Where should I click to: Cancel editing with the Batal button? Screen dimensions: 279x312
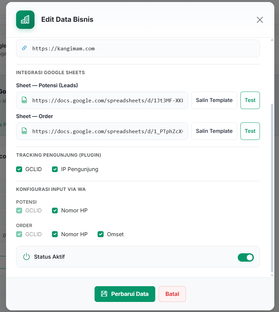point(172,294)
